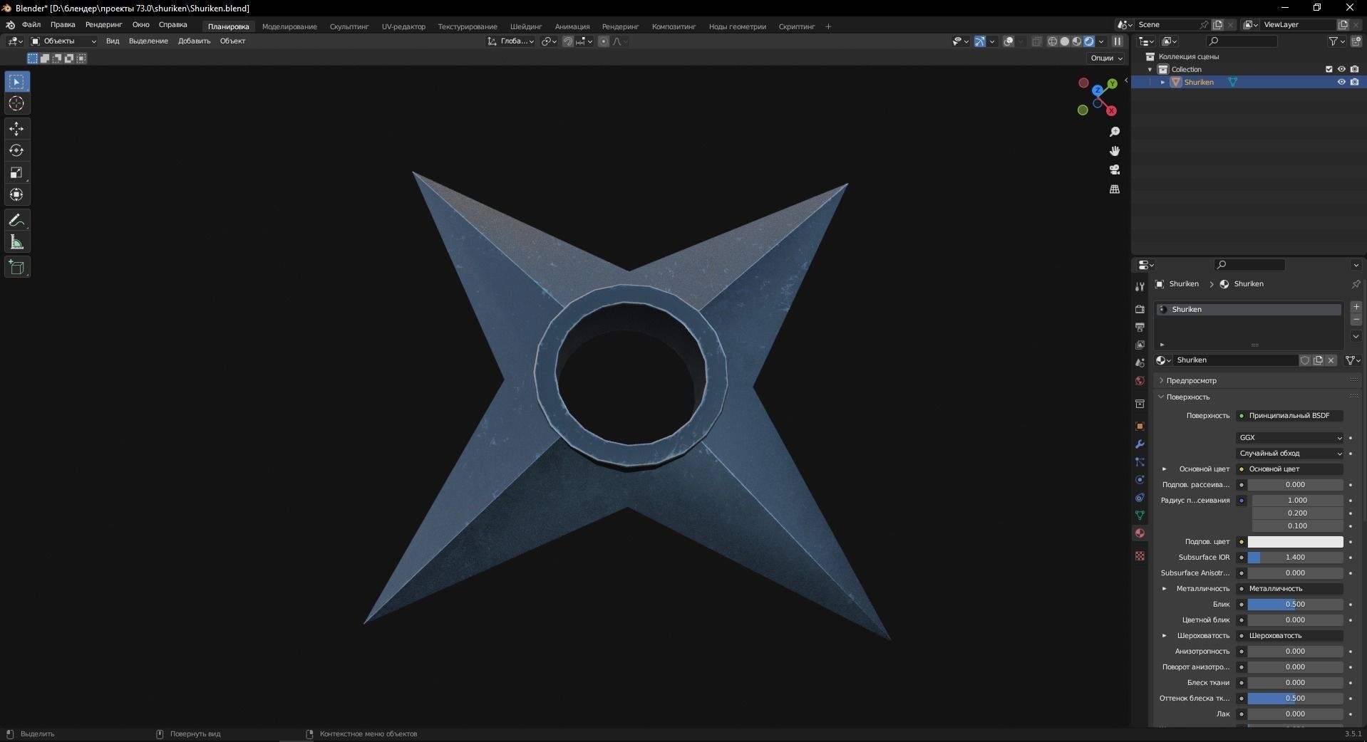Collapse the Поверхность panel

coord(1161,397)
